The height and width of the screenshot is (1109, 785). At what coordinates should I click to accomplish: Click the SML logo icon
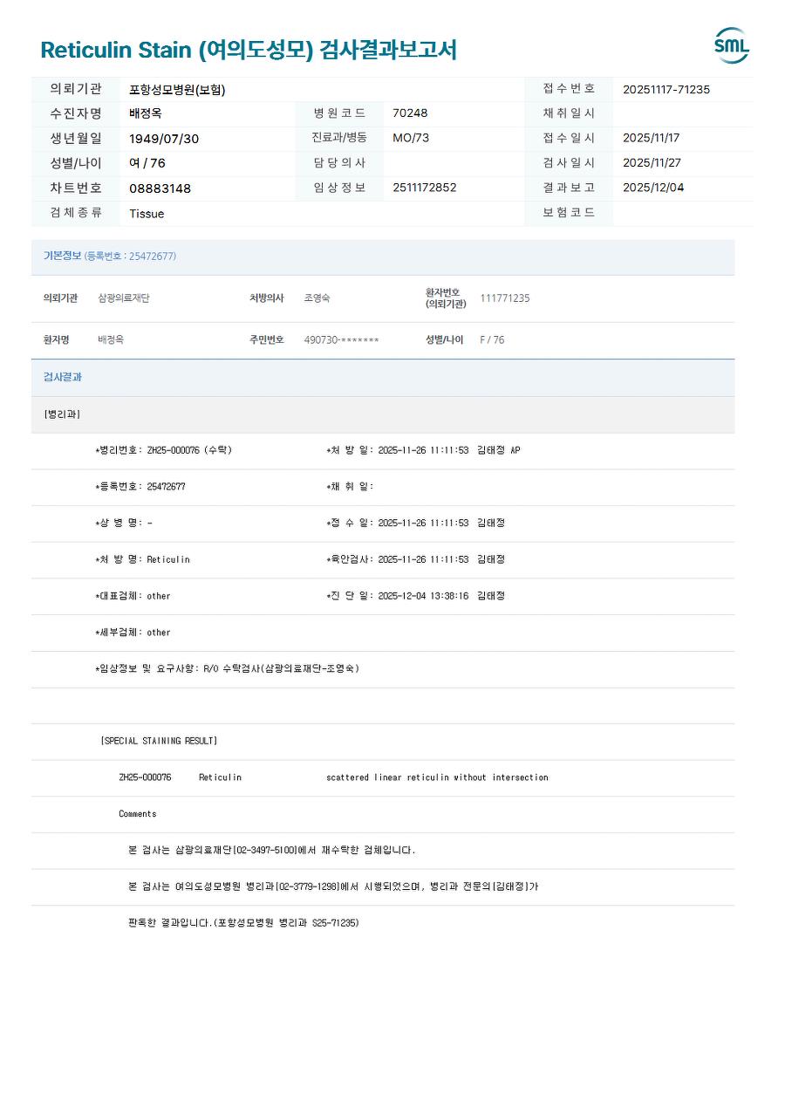click(x=732, y=45)
